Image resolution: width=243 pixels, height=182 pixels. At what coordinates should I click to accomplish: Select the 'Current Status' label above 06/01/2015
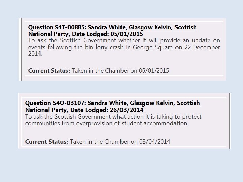pos(49,71)
